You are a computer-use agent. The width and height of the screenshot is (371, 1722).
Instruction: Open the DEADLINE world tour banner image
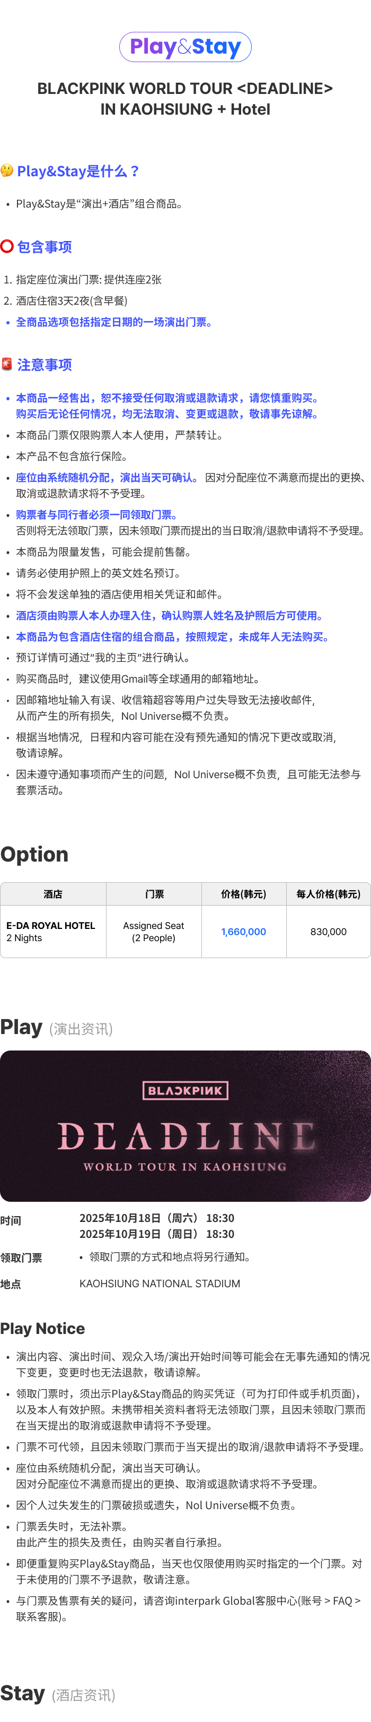click(185, 1126)
